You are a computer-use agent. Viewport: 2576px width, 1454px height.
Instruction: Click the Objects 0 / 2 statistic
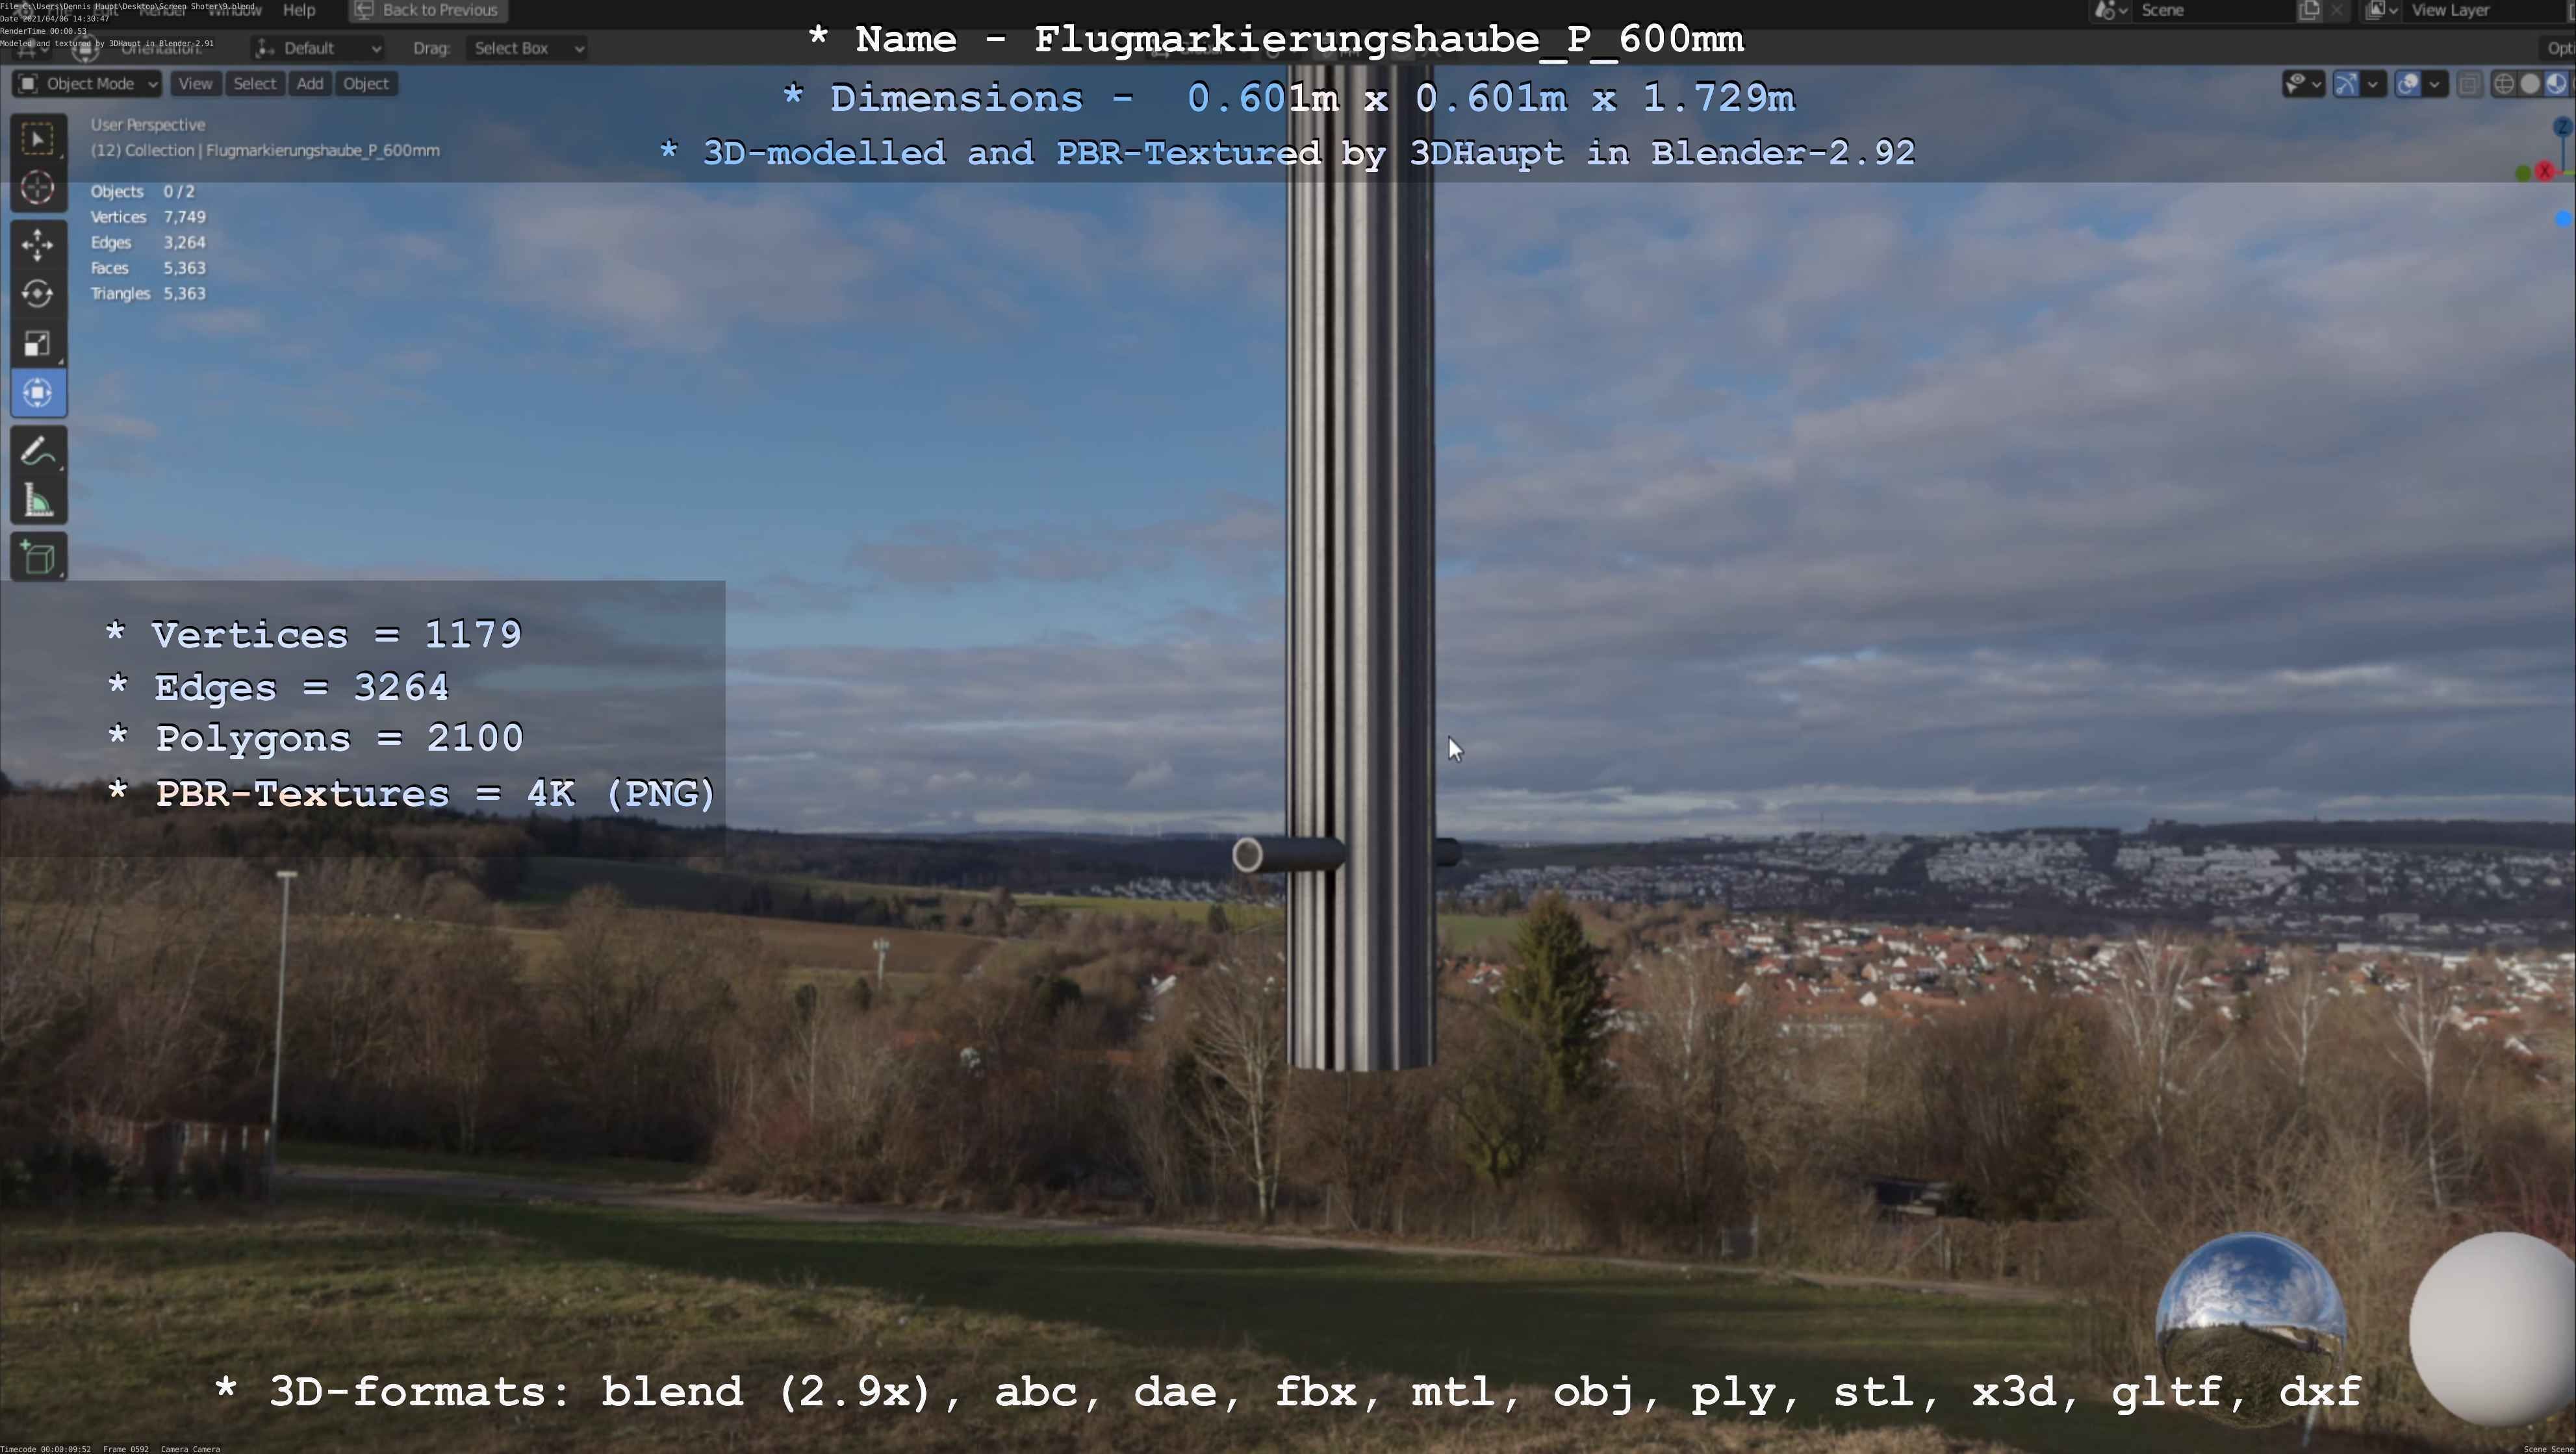(x=143, y=191)
